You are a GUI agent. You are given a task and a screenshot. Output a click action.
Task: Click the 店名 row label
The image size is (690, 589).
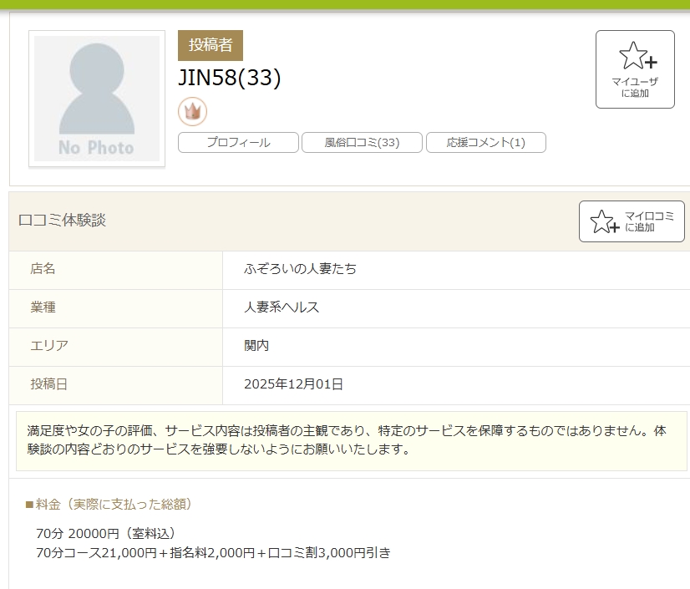43,269
